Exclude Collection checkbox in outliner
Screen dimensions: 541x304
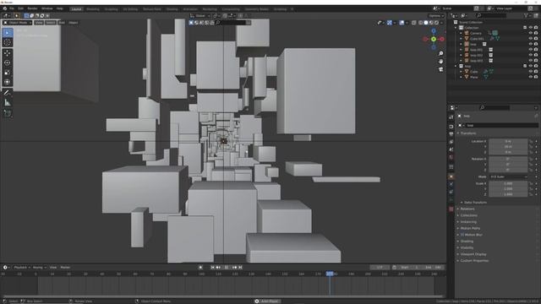coord(525,28)
